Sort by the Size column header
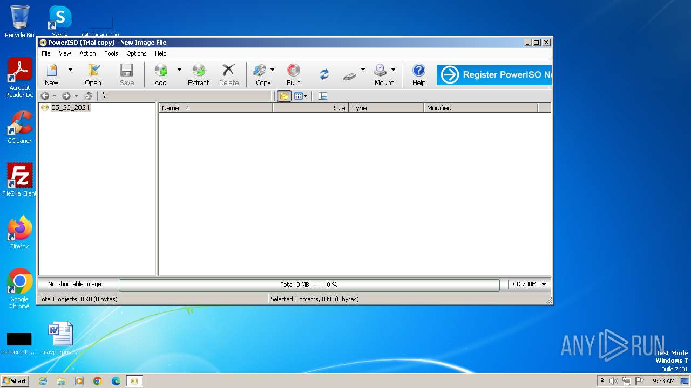The height and width of the screenshot is (388, 691). pyautogui.click(x=311, y=108)
